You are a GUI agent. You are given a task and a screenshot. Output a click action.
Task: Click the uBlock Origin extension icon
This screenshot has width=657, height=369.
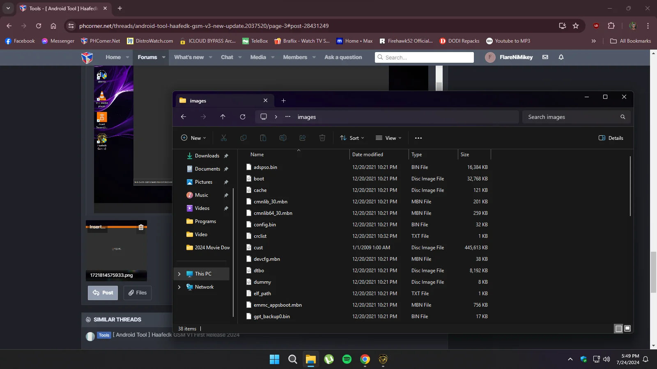[x=596, y=26]
